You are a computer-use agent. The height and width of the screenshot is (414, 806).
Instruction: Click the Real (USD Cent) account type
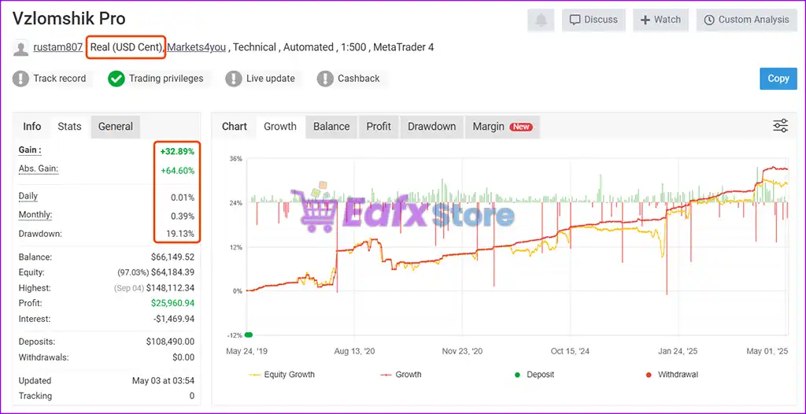(x=127, y=47)
